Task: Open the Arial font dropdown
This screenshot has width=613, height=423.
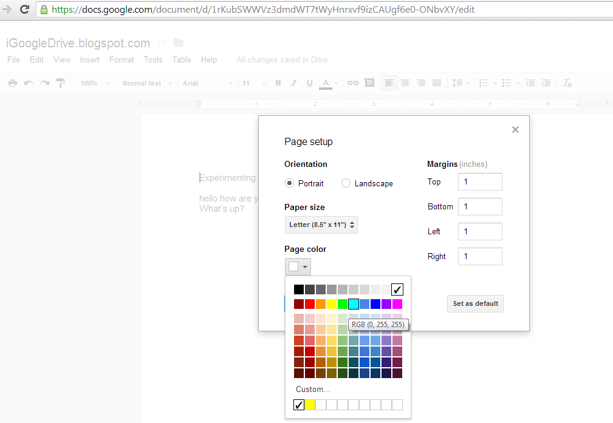Action: coord(207,83)
